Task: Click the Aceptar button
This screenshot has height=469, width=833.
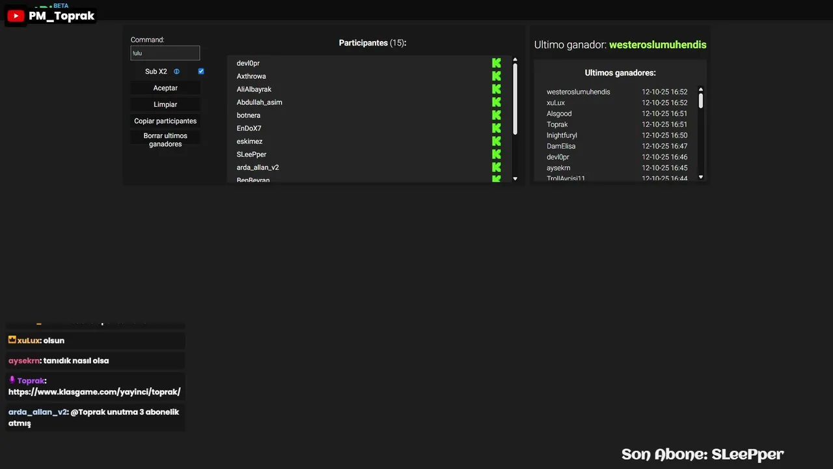Action: [165, 88]
